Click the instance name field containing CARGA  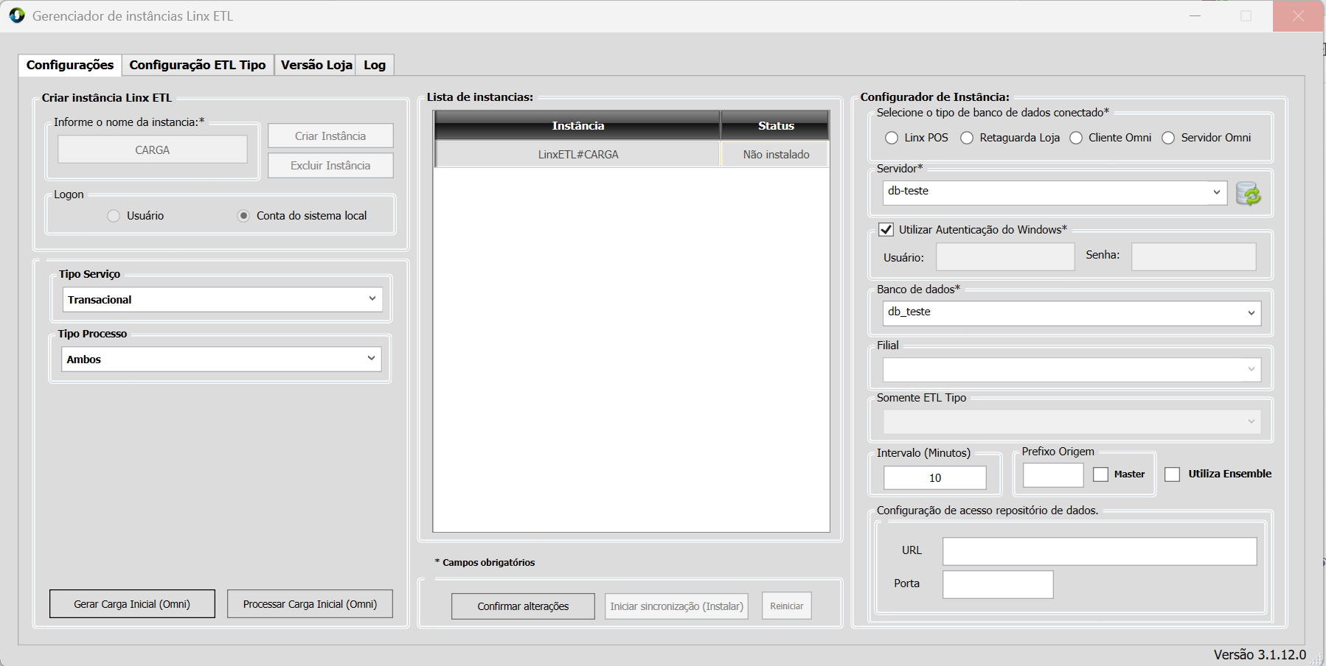[153, 150]
